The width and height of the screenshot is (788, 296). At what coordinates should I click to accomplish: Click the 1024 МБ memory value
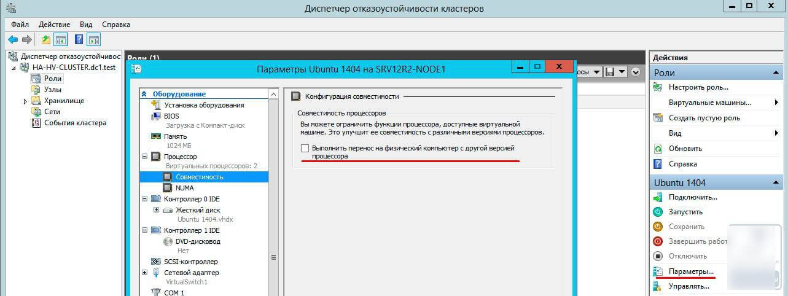[x=179, y=146]
